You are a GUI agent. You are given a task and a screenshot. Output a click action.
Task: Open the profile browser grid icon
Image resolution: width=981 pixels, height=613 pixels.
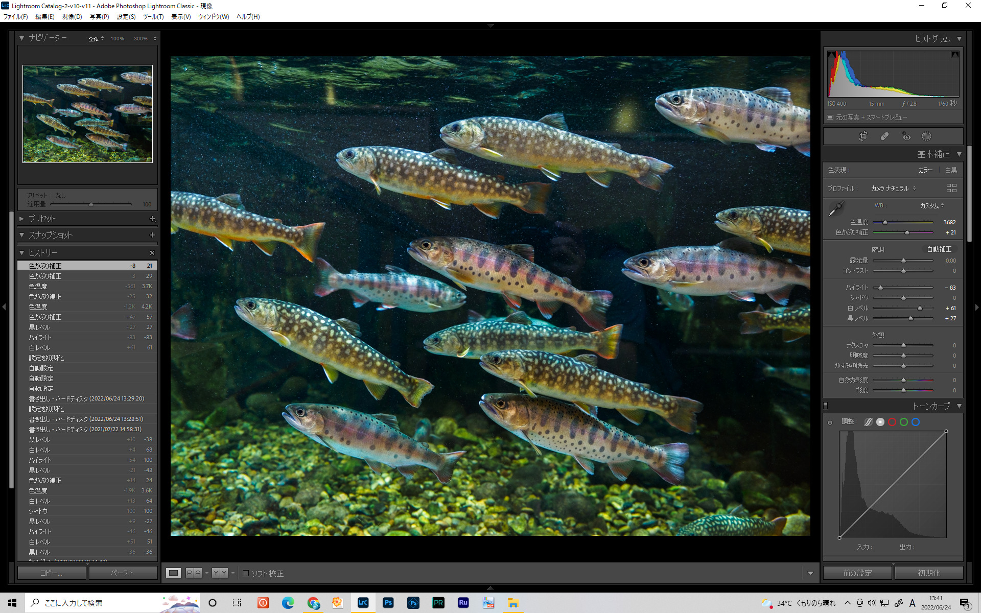click(951, 188)
